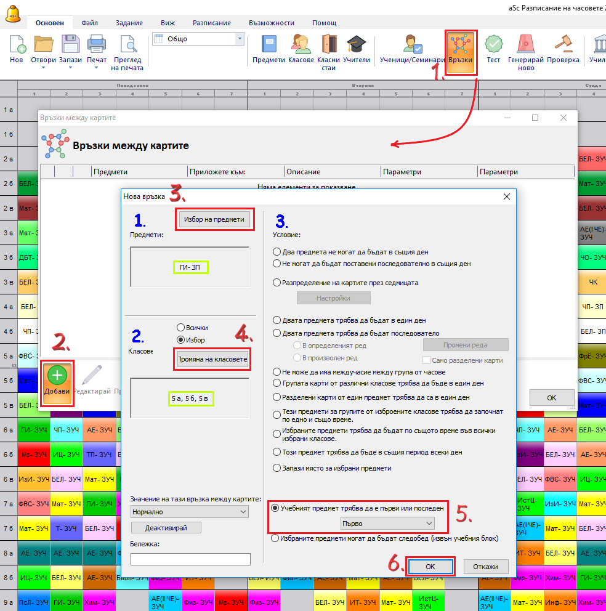The width and height of the screenshot is (606, 611).
Task: Click the Връзки toolbar icon
Action: [x=461, y=52]
